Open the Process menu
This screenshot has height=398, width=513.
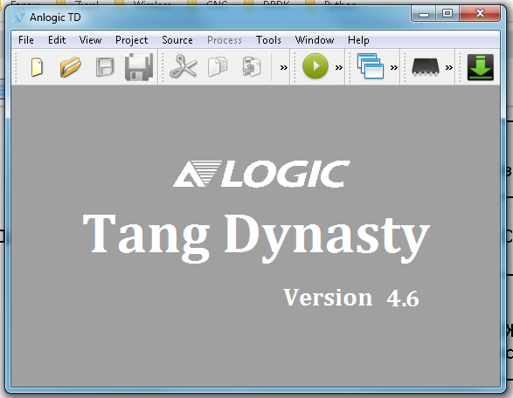(x=225, y=40)
